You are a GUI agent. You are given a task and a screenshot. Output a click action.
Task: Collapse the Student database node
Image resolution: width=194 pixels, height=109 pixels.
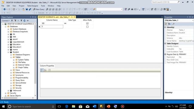click(8, 52)
